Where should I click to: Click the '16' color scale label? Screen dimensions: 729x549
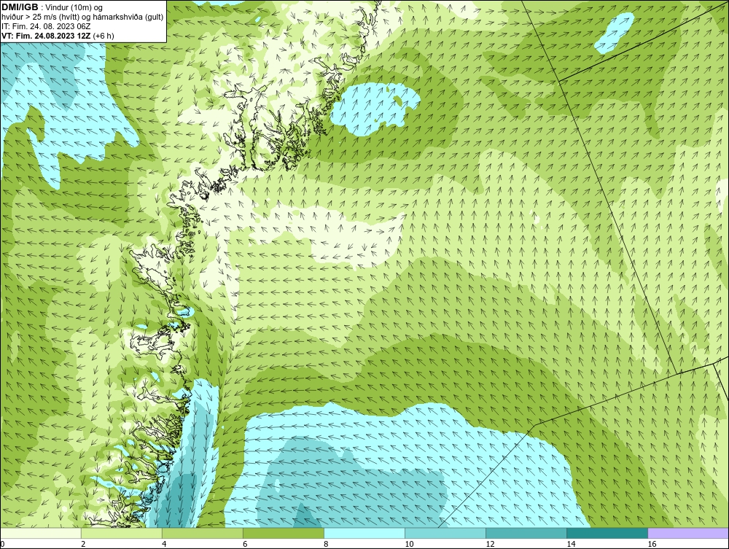652,544
